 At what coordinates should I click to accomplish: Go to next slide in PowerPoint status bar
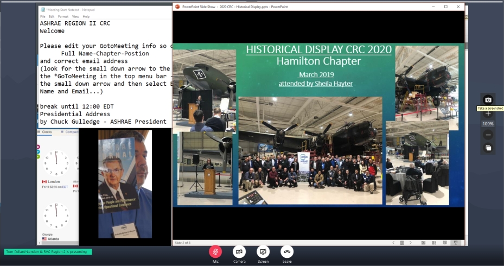411,243
